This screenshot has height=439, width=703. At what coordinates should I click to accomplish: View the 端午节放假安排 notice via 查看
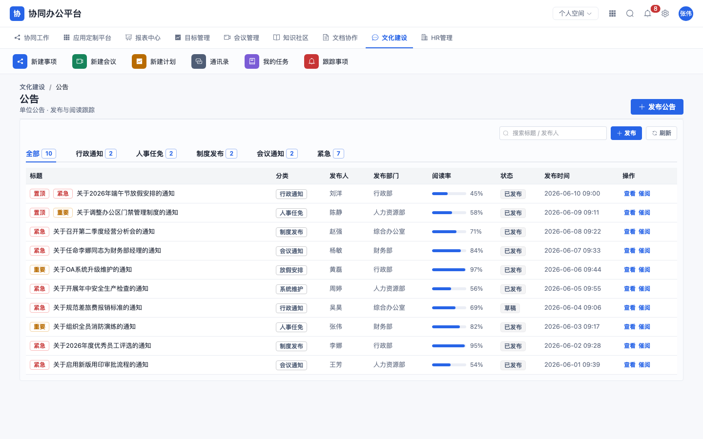click(630, 194)
